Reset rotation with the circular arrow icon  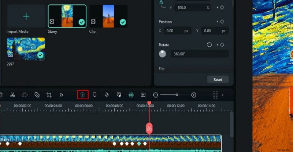point(209,45)
